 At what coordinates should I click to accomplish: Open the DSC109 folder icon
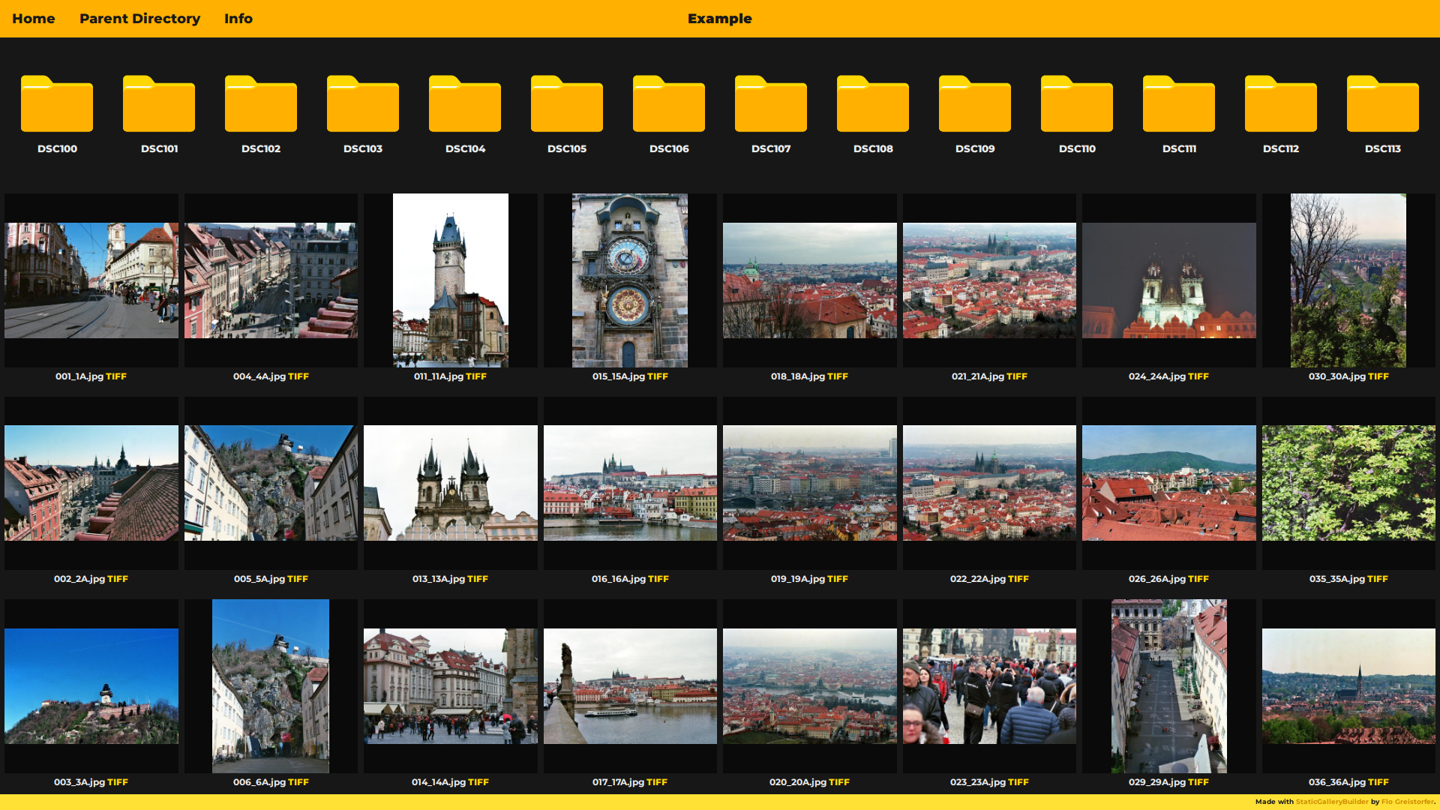(x=975, y=105)
